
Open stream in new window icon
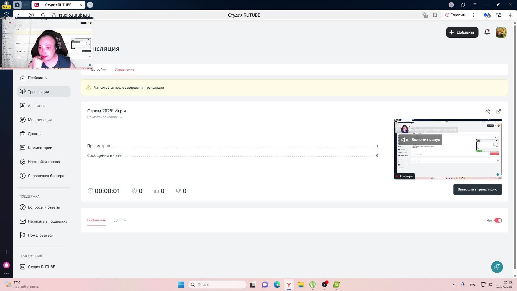click(x=498, y=111)
